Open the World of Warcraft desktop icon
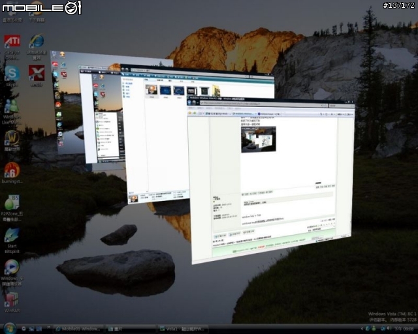 (x=12, y=141)
